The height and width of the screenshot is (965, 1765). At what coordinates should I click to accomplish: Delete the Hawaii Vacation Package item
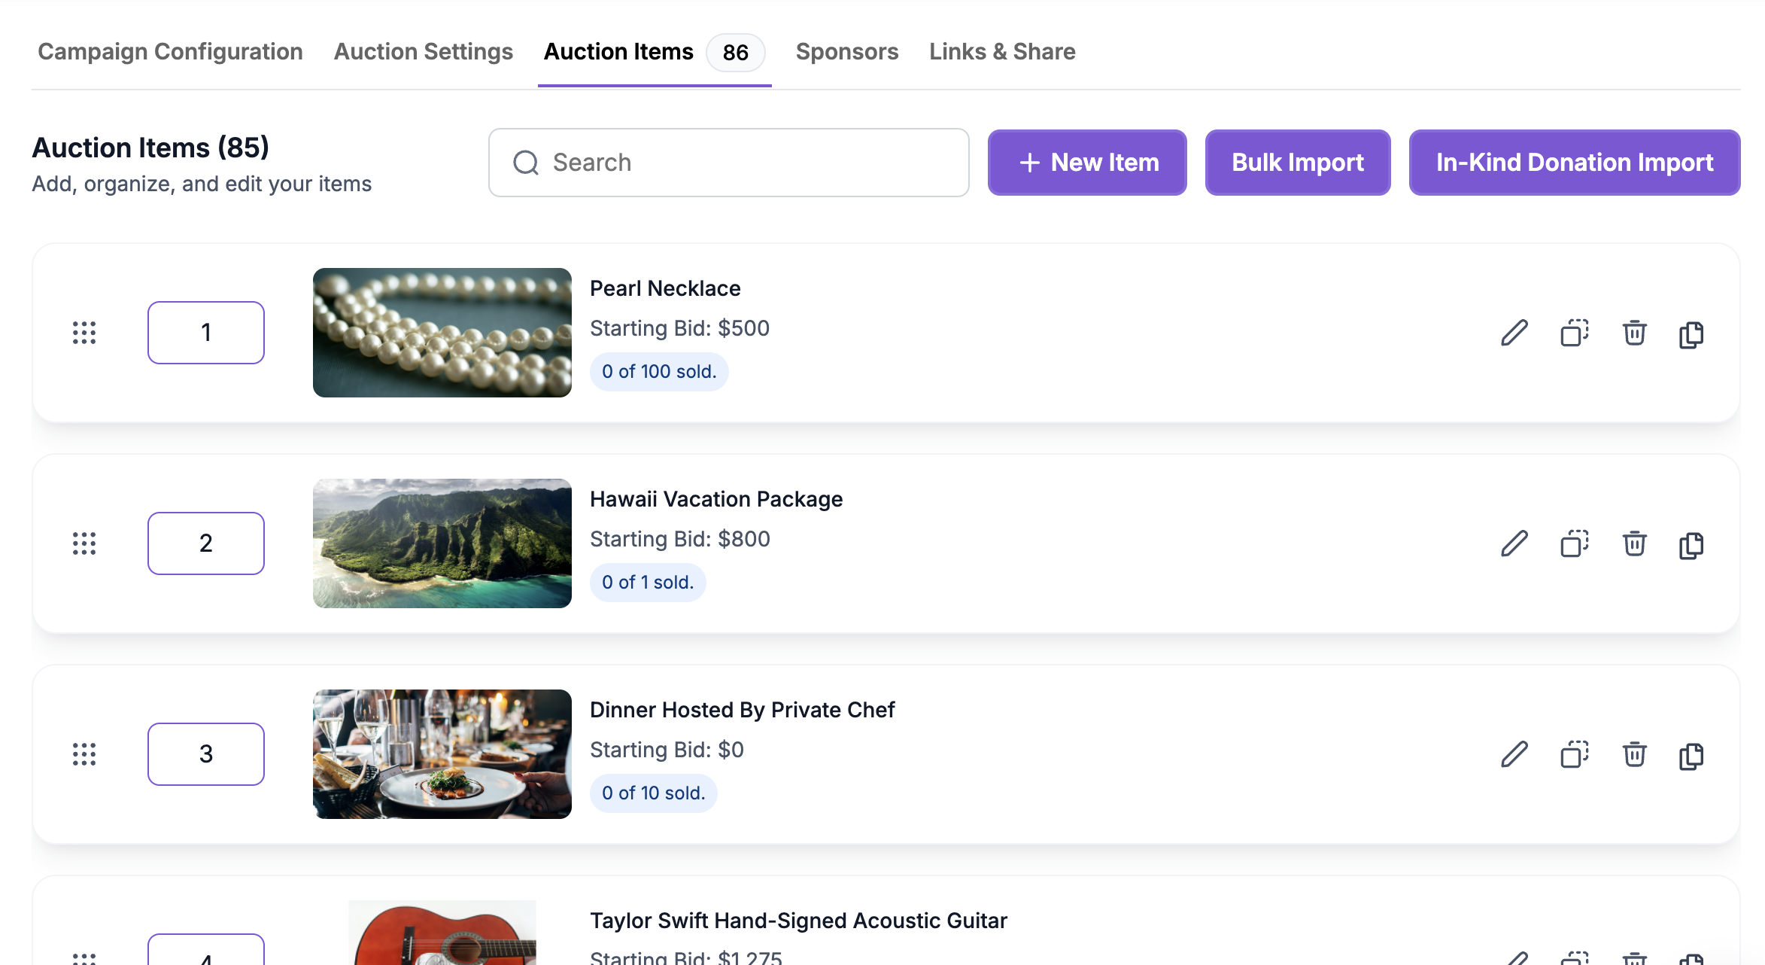tap(1634, 543)
